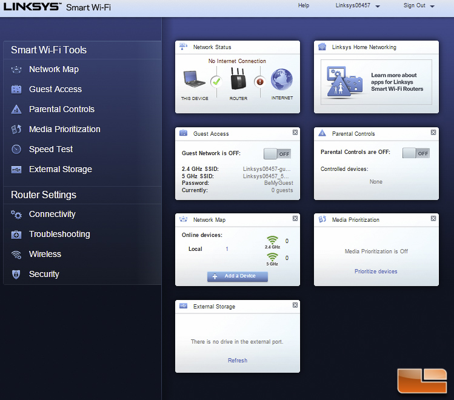This screenshot has width=454, height=400.
Task: Click the Add a Device button
Action: point(238,276)
